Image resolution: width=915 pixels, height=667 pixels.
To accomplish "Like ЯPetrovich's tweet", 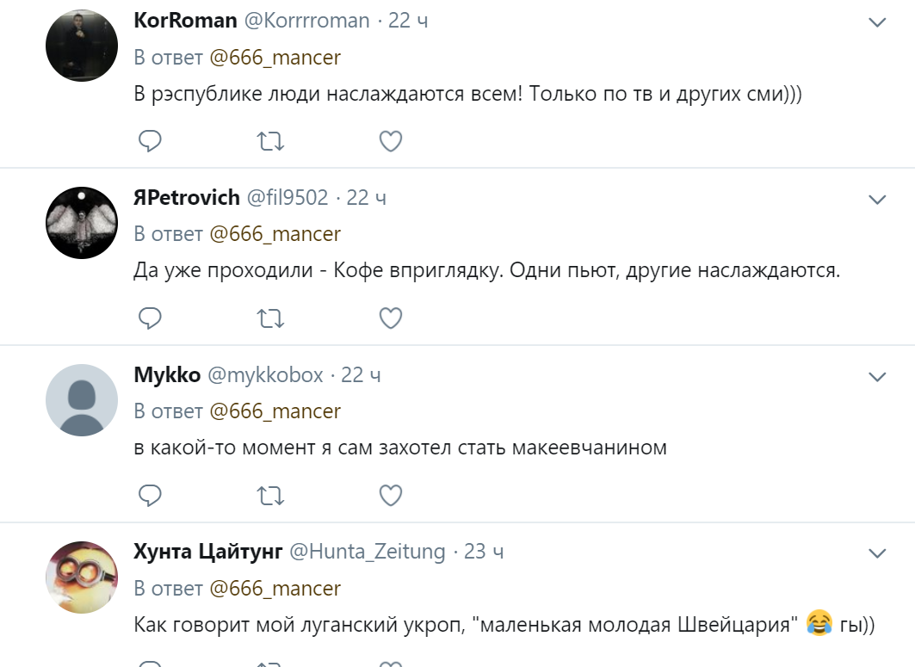I will coord(391,318).
